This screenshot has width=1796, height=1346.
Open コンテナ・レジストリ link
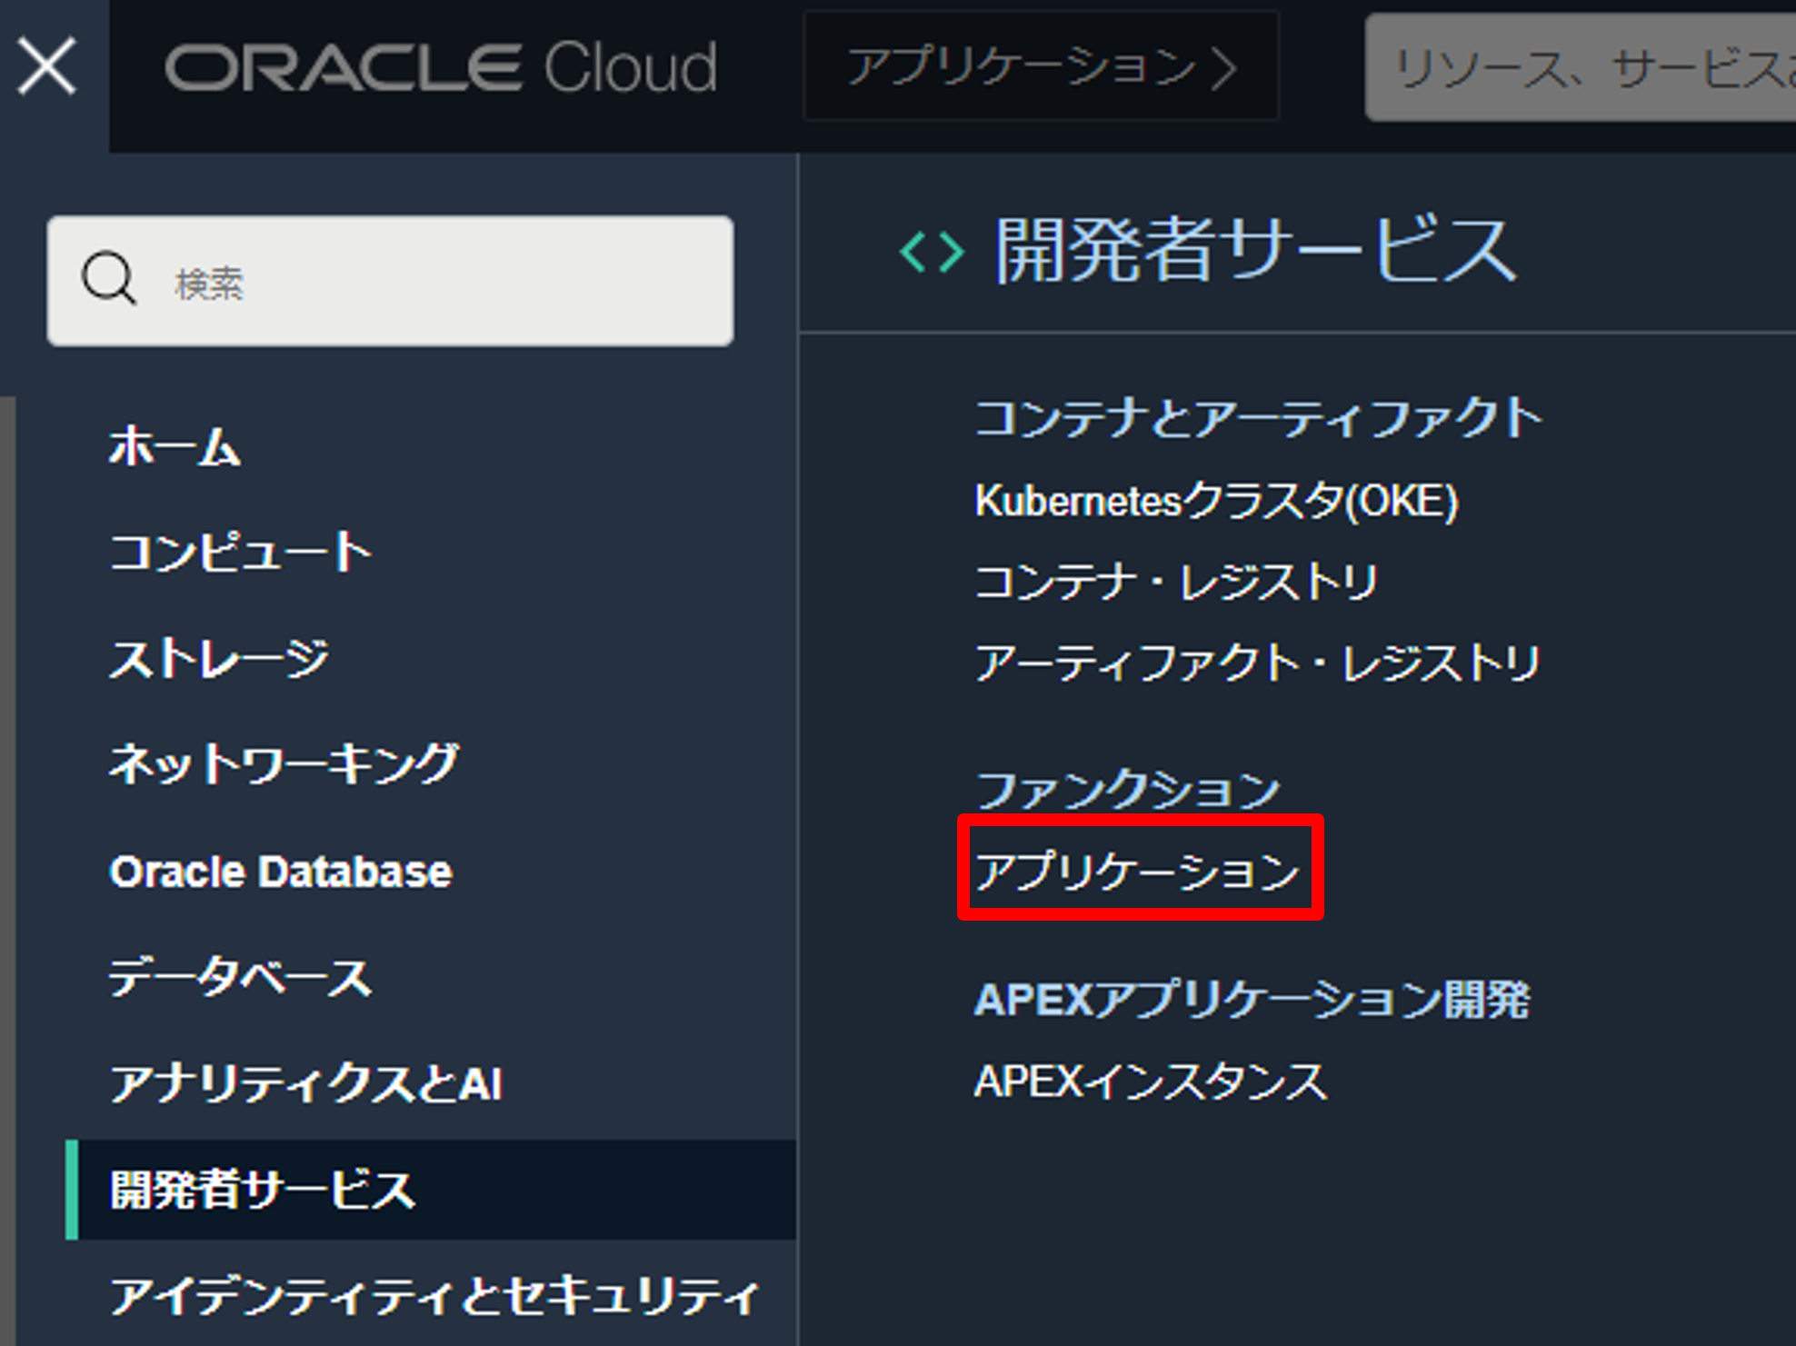(x=1175, y=583)
